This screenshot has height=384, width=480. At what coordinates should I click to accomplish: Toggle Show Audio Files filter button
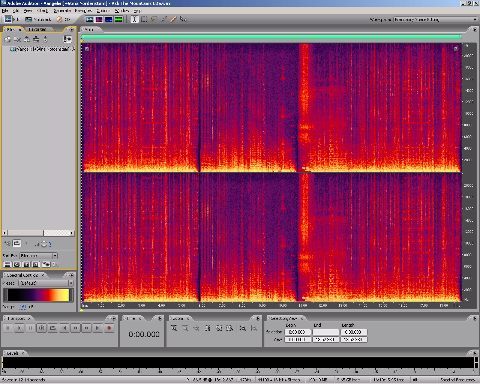pyautogui.click(x=7, y=264)
